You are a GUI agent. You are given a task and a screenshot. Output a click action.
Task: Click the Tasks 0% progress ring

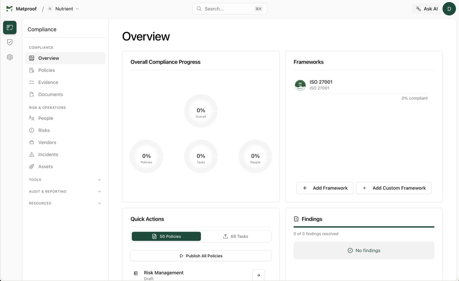point(201,156)
